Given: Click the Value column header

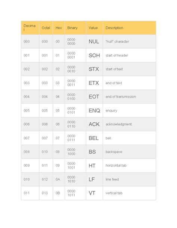Looking at the screenshot, I should pos(94,28).
